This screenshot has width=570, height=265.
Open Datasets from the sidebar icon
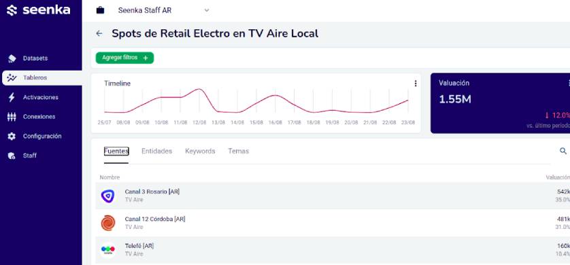[x=12, y=58]
